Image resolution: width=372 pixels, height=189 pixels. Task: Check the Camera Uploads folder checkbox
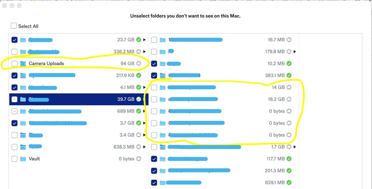(14, 63)
